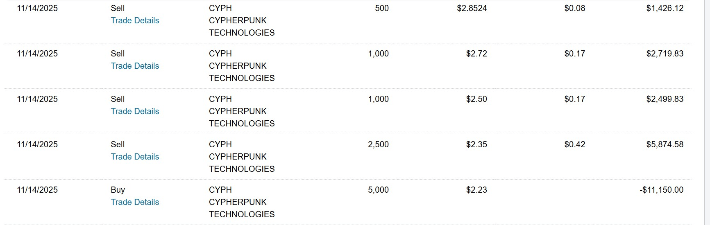Image resolution: width=710 pixels, height=225 pixels.
Task: Open Trade Details for the $2.50 sell
Action: click(135, 111)
